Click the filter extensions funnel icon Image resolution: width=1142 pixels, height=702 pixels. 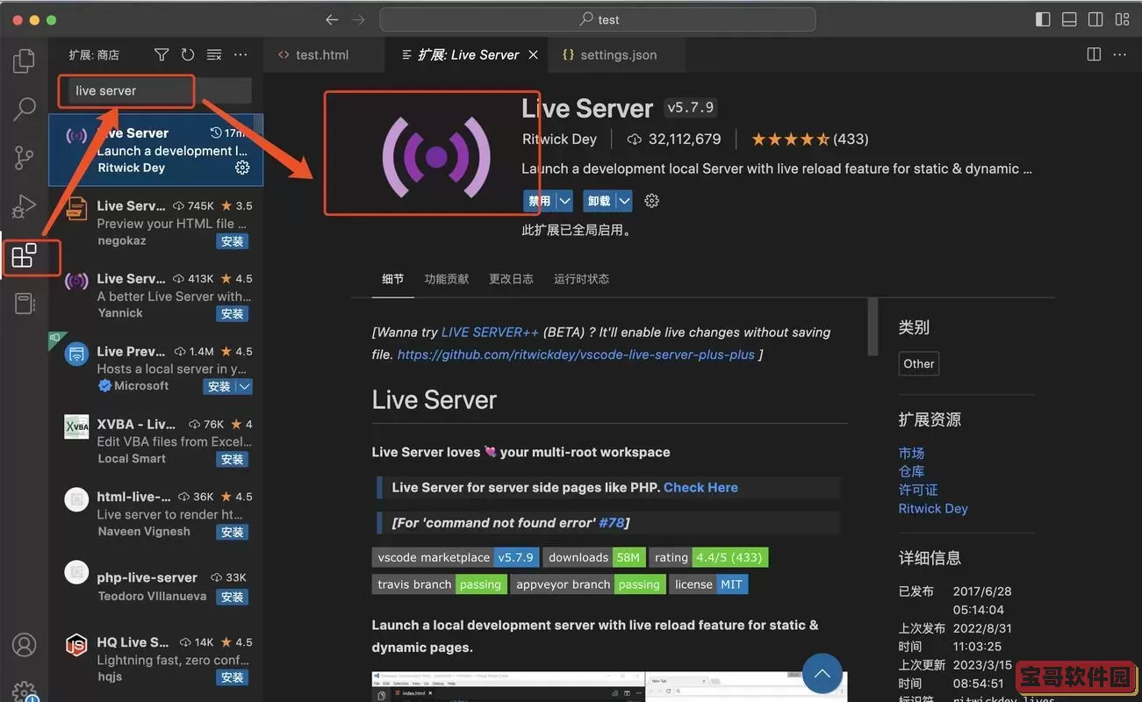(162, 54)
